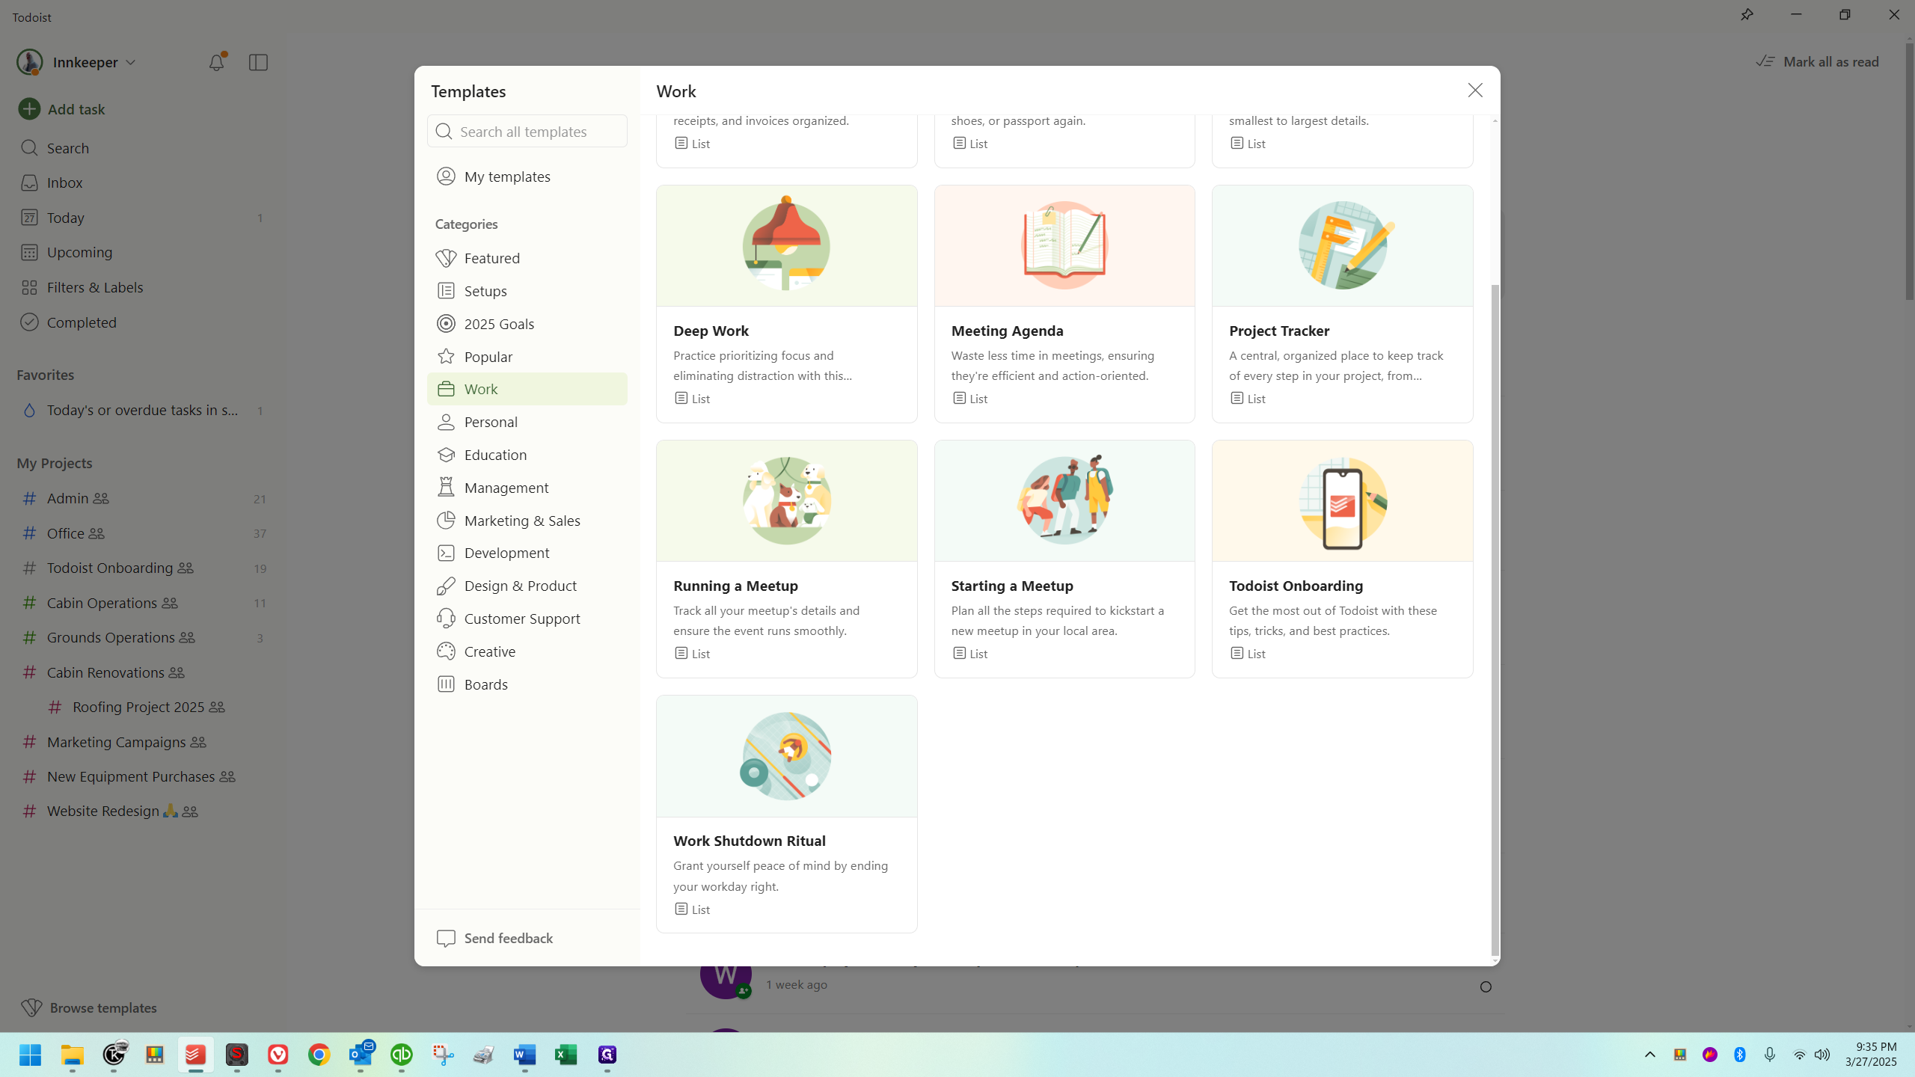Close the Templates dialog with the X
Viewport: 1915px width, 1077px height.
(x=1475, y=90)
